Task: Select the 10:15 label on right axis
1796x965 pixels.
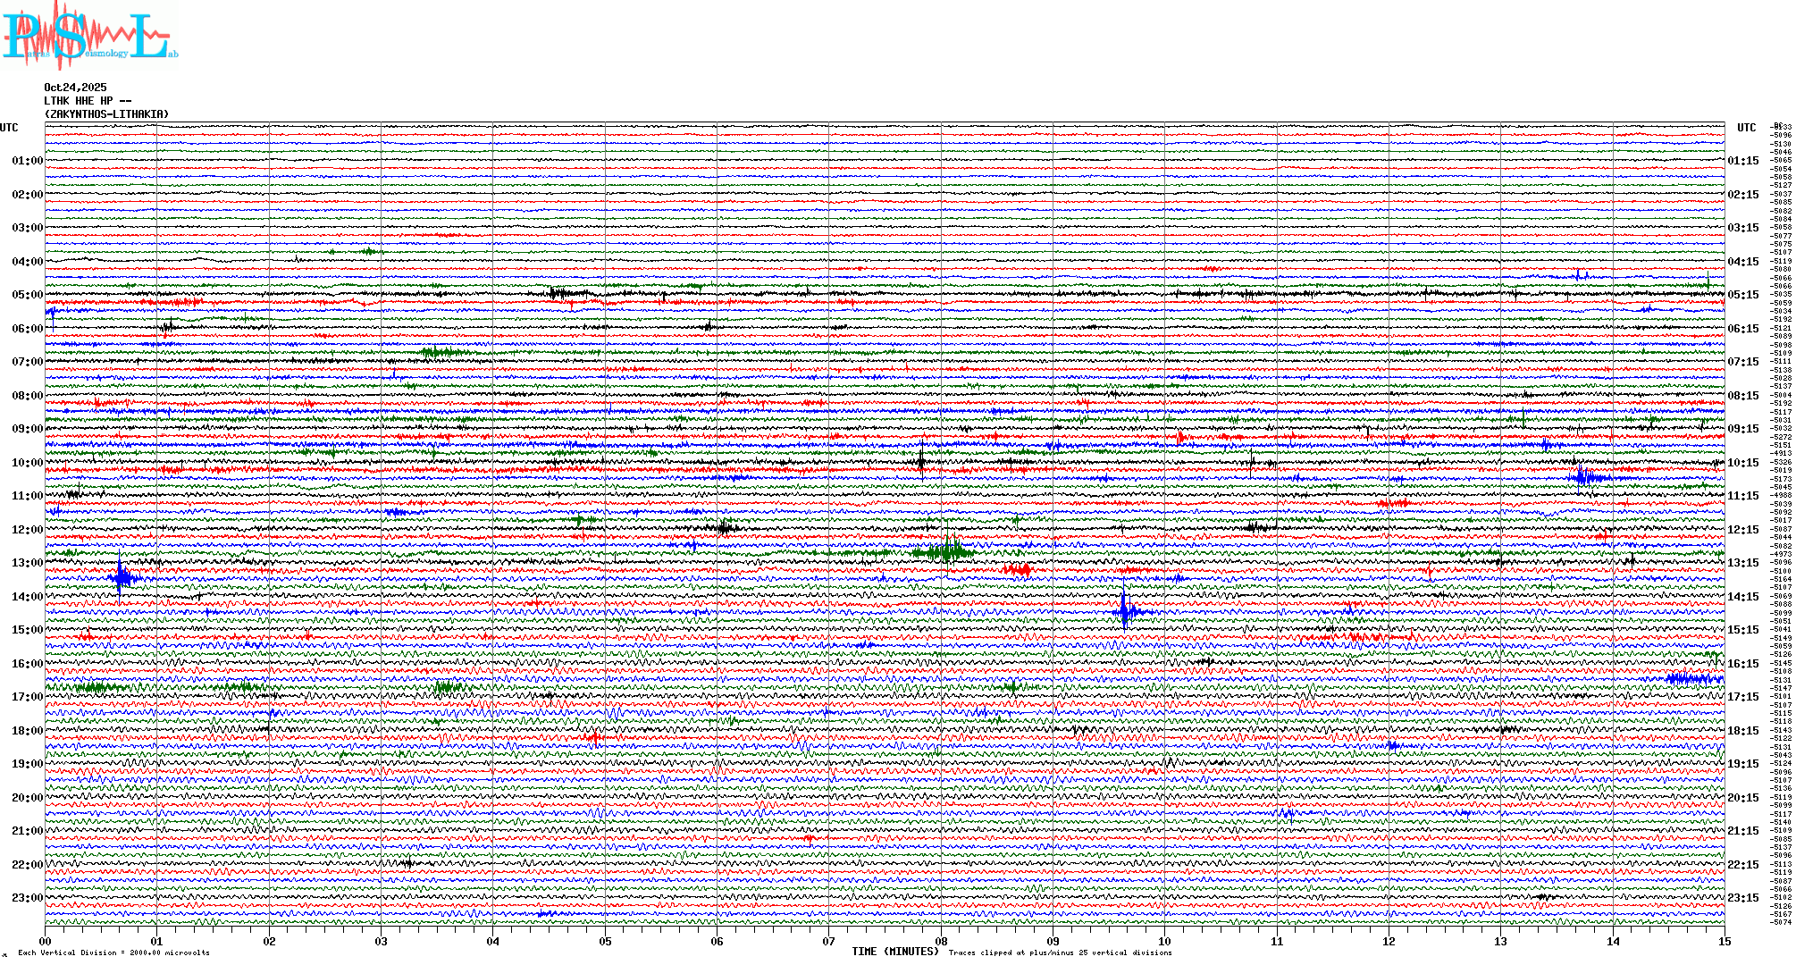Action: tap(1742, 463)
